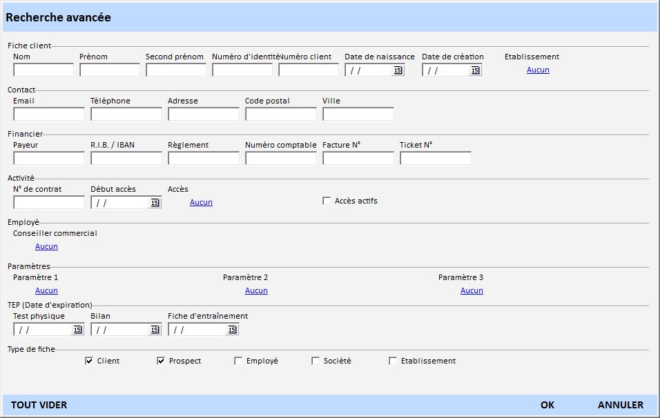Click the Ticket N° field
This screenshot has width=660, height=418.
coord(436,158)
